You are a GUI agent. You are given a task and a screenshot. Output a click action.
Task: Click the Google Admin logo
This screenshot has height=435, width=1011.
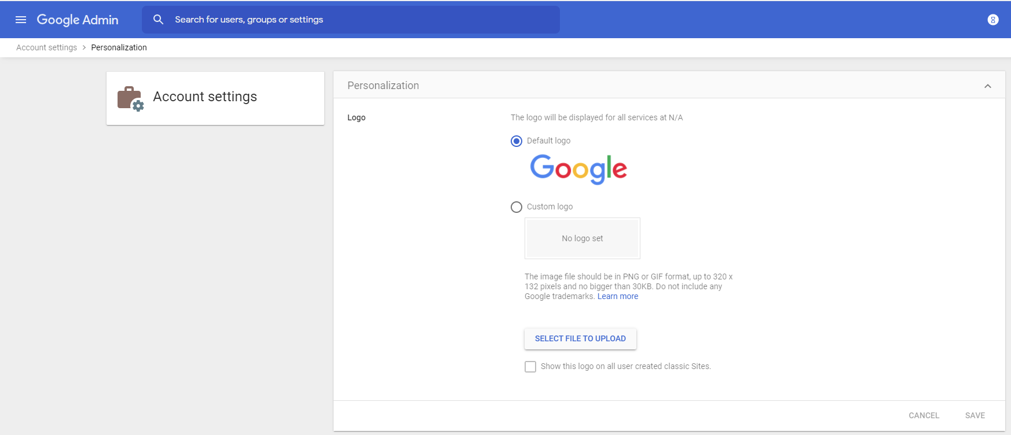tap(78, 20)
